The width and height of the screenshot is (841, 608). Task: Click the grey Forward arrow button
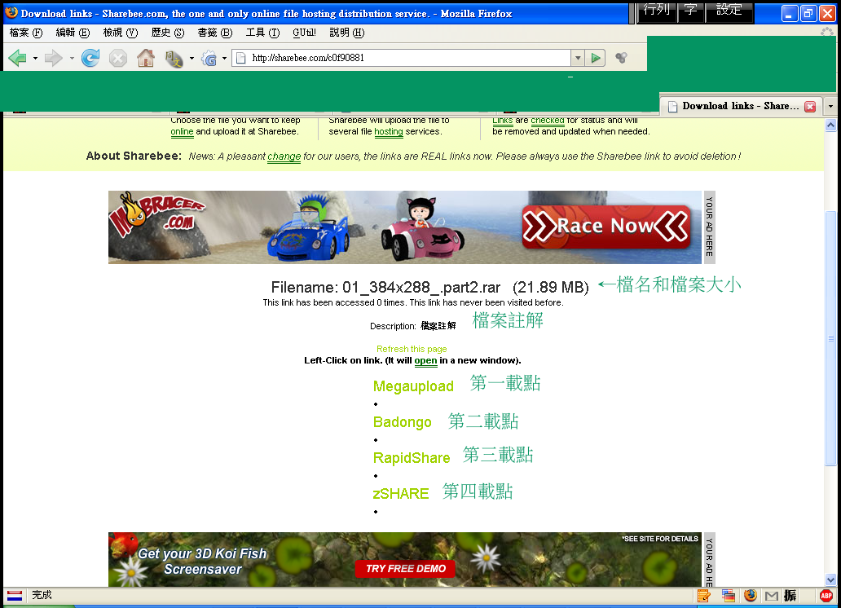[54, 58]
